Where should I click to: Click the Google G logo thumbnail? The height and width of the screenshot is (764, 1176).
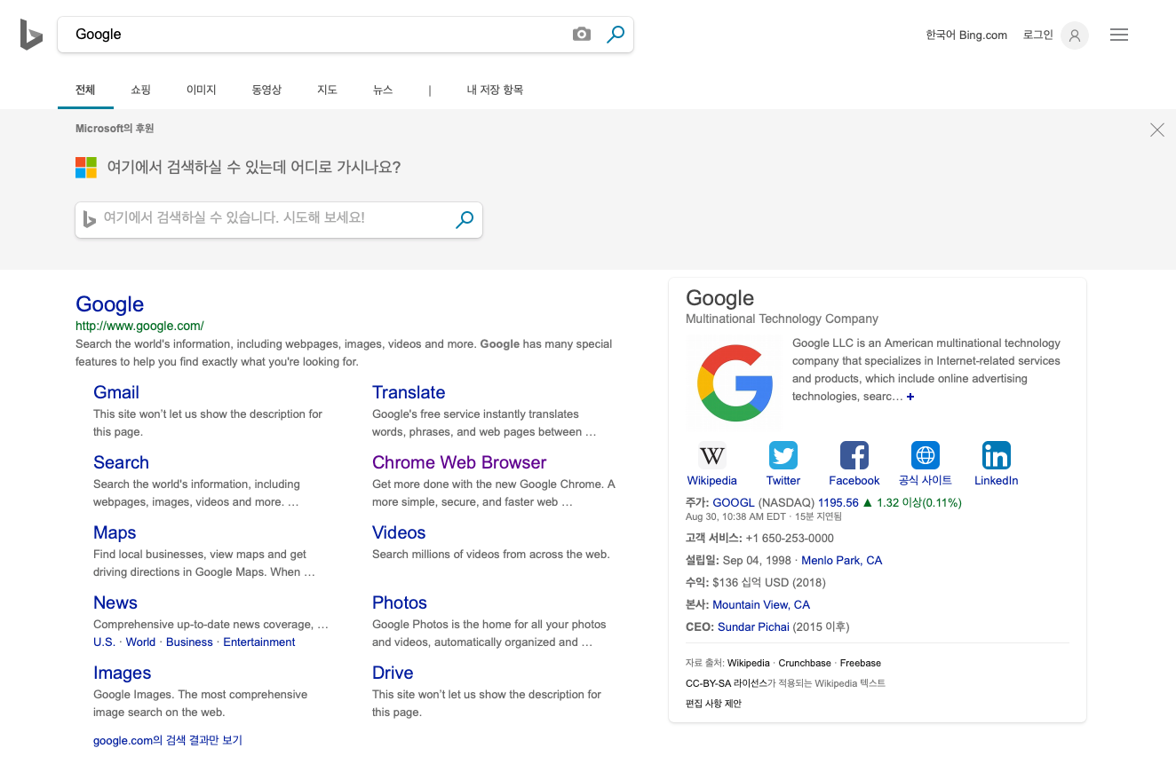point(734,383)
